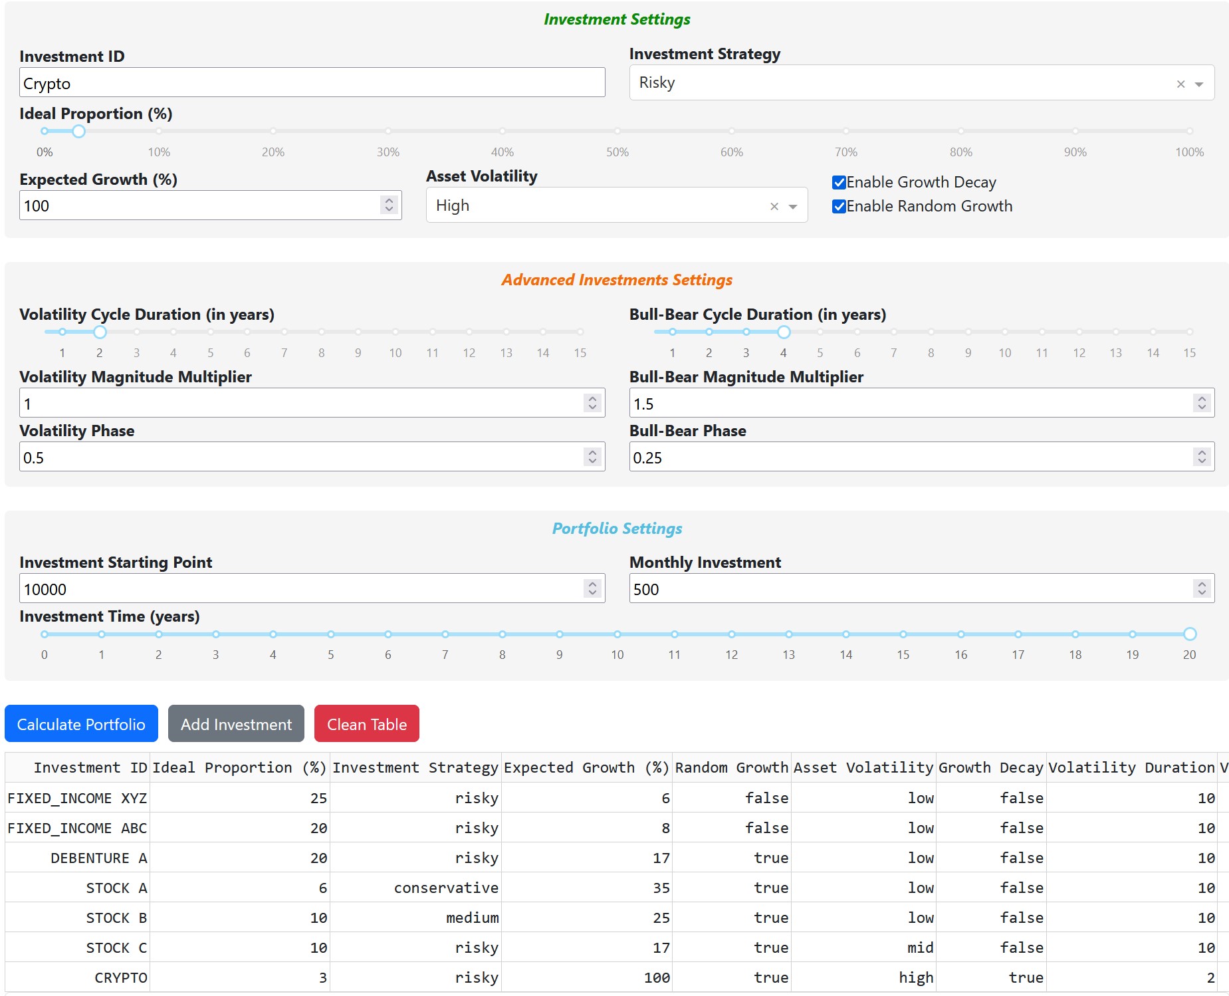The image size is (1229, 996).
Task: Set Volatility Cycle Duration slider to 8 years
Action: click(322, 331)
